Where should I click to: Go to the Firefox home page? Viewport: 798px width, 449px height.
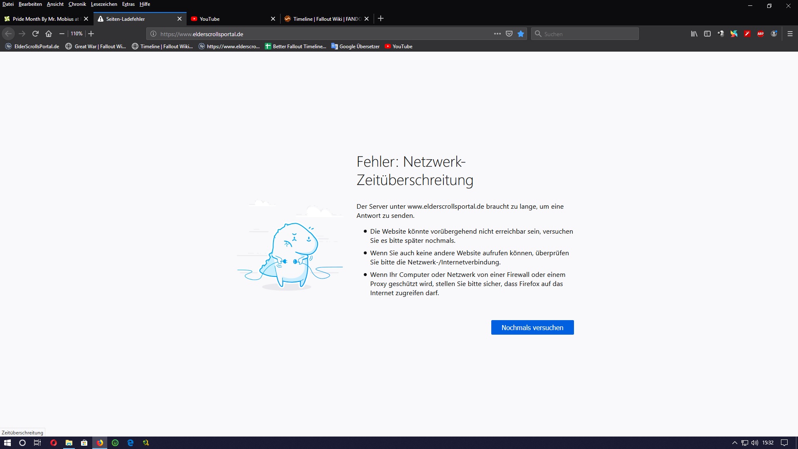click(49, 34)
